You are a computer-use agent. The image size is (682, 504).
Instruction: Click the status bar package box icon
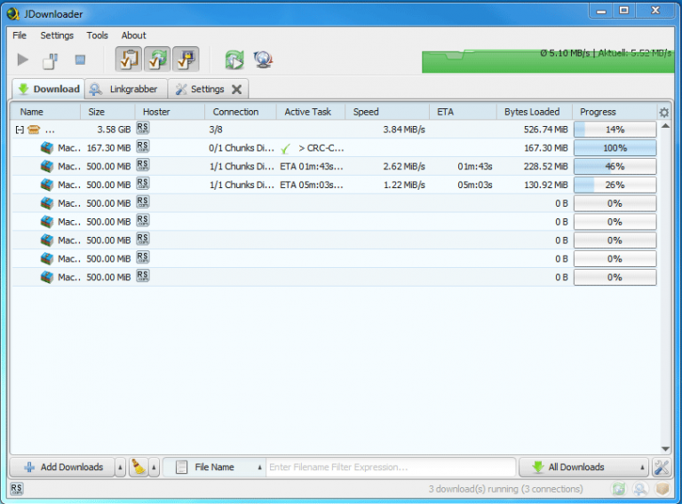[662, 489]
